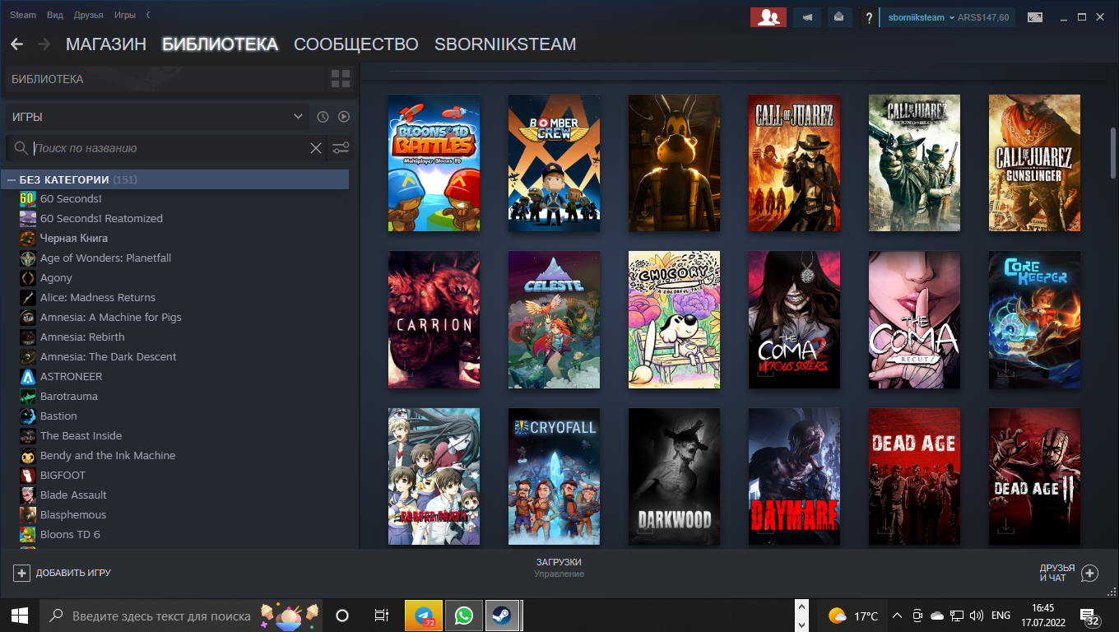Click the volume icon in system tray
The image size is (1119, 632).
(x=977, y=616)
